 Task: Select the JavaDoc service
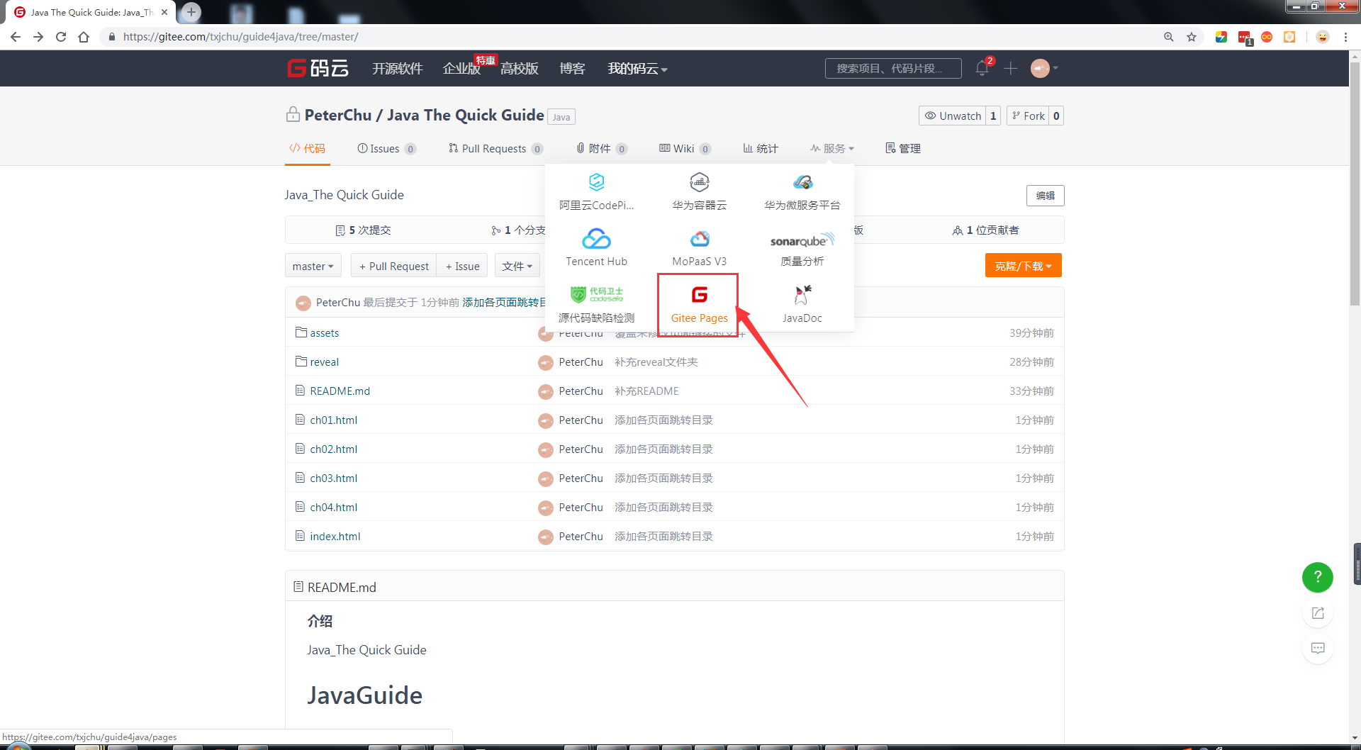802,303
